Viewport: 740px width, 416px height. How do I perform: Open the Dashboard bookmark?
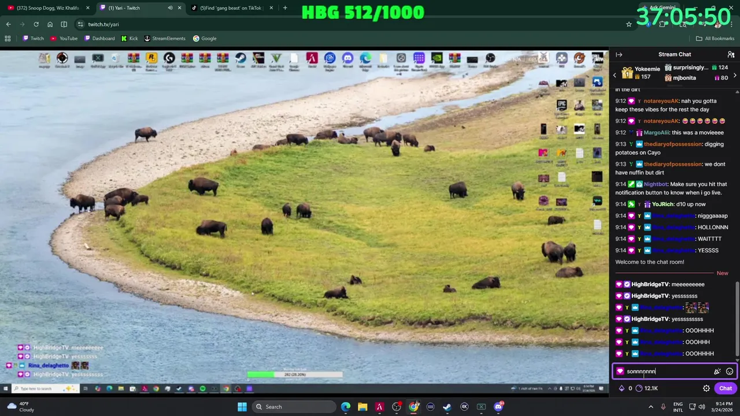click(99, 39)
